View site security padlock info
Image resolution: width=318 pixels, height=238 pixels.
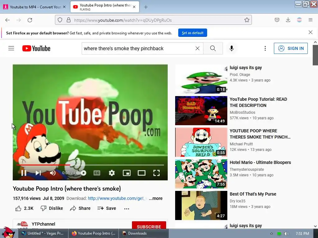(69, 20)
